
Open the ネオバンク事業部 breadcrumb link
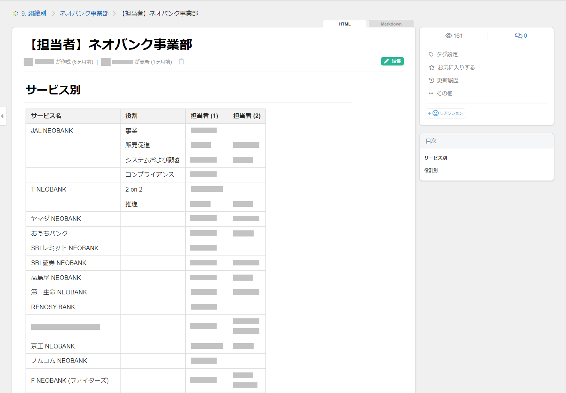pos(84,13)
